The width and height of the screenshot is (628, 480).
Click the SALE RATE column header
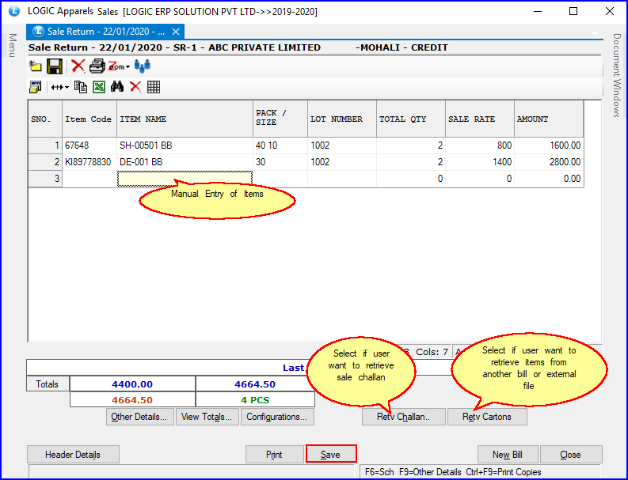click(x=479, y=119)
